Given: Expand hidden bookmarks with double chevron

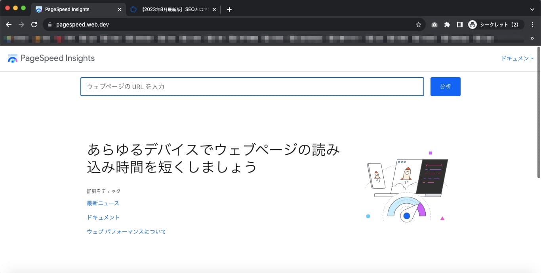Looking at the screenshot, I should point(532,38).
